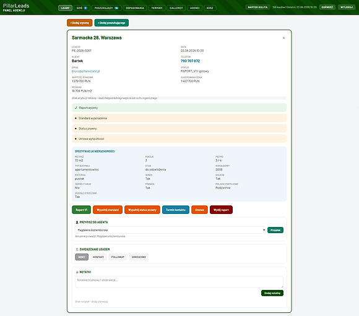Open the agent selection dropdown
The height and width of the screenshot is (316, 359).
click(x=170, y=230)
